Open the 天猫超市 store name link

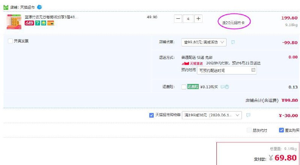27,7
